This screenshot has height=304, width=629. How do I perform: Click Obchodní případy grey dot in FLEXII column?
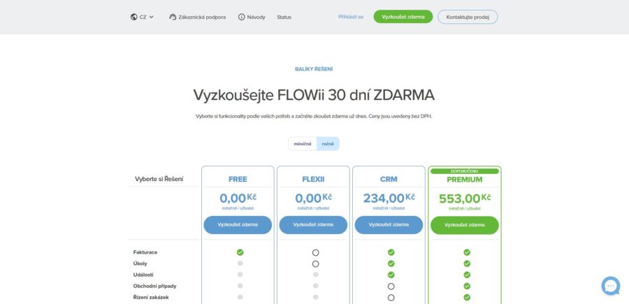[x=316, y=286]
